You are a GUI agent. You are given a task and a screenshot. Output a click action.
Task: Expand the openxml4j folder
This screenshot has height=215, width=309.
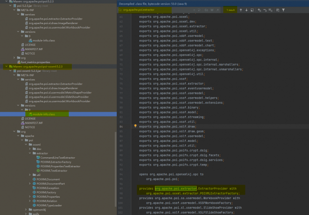click(26, 210)
